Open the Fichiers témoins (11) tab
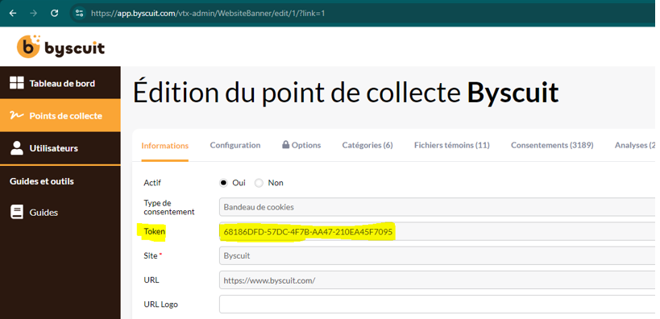The image size is (660, 319). 451,145
